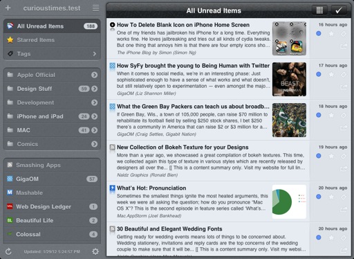Tag the Bokeh Texture article
Screen dimensions: 354x259
pos(344,156)
